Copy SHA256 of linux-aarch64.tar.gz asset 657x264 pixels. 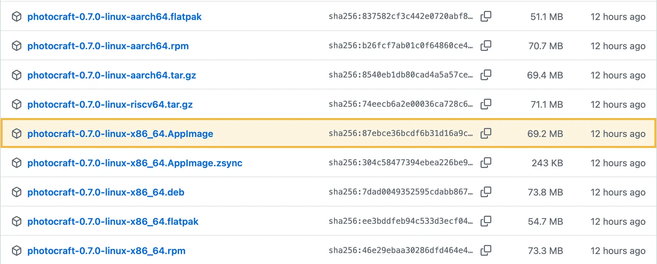[486, 75]
